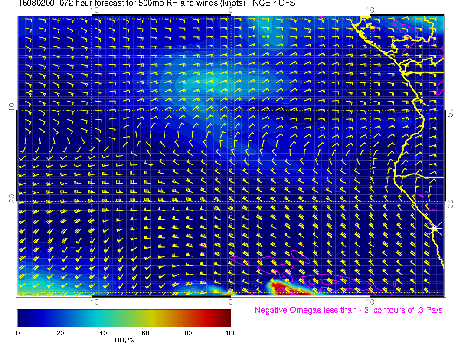The width and height of the screenshot is (458, 354).
Task: Click bottom axis longitude label -10
Action: click(x=92, y=302)
